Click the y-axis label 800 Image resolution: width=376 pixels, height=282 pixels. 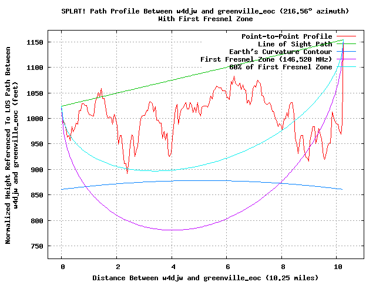[x=37, y=221]
